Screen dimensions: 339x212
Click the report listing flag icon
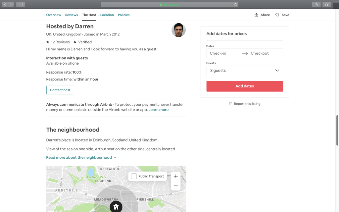pos(230,104)
